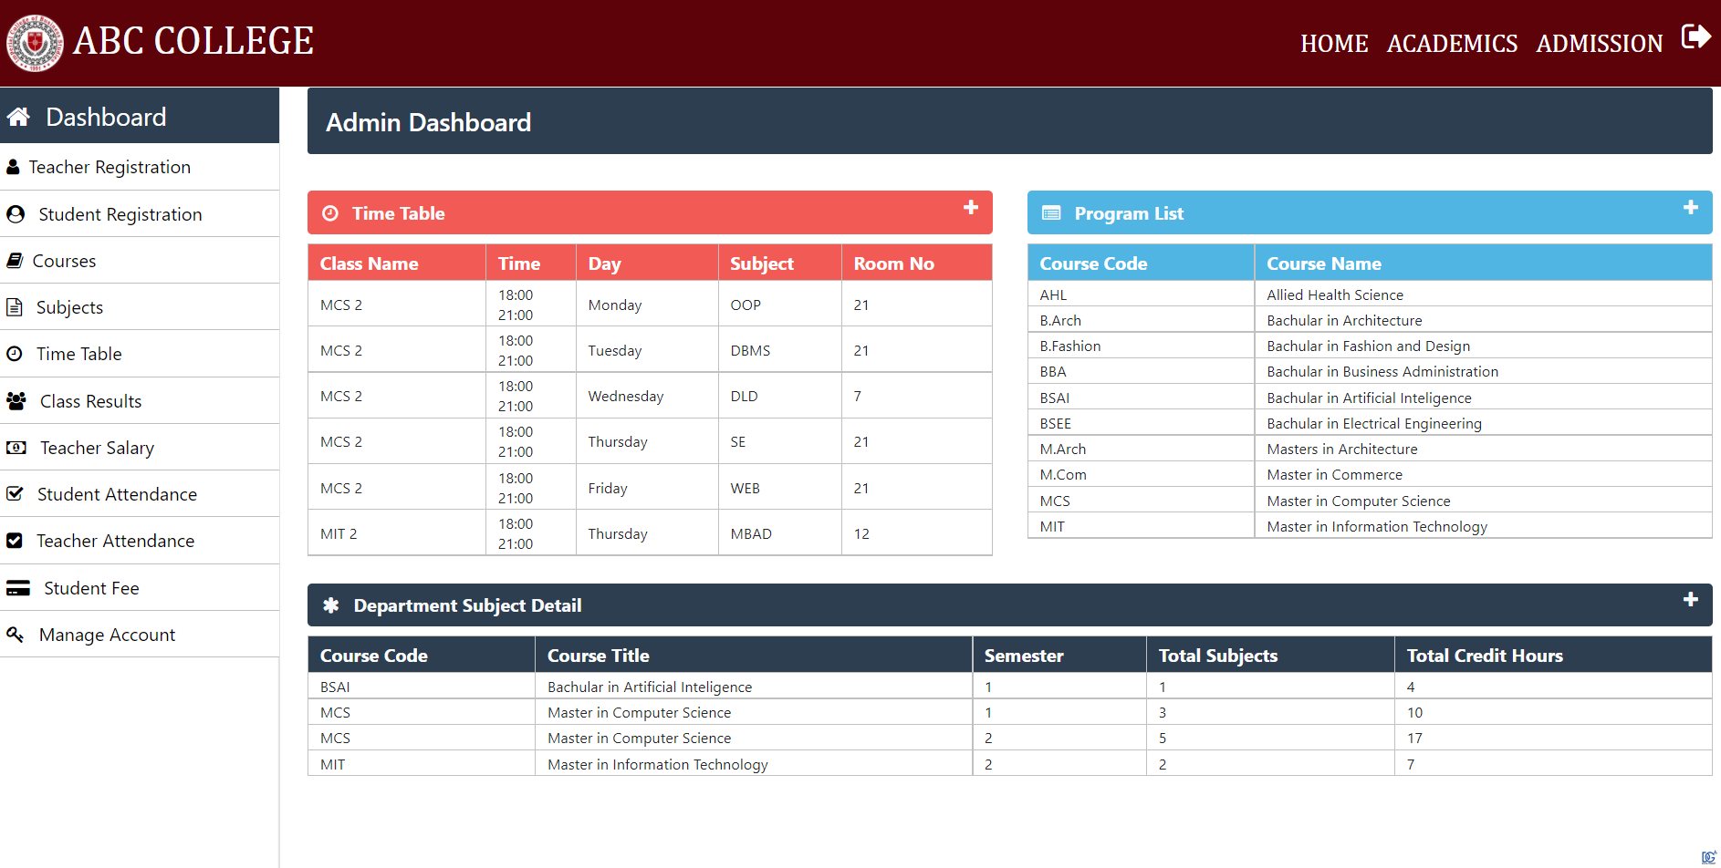1721x868 pixels.
Task: Expand the Time Table panel plus button
Action: [x=971, y=208]
